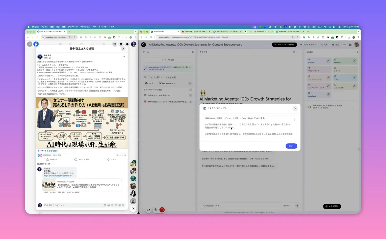Viewport: 386px width, 239px height.
Task: Open the ウェブ source type dropdown
Action: (x=150, y=83)
